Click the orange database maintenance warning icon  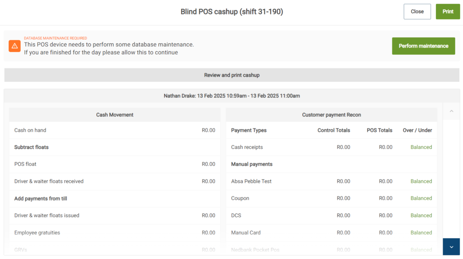click(x=15, y=46)
